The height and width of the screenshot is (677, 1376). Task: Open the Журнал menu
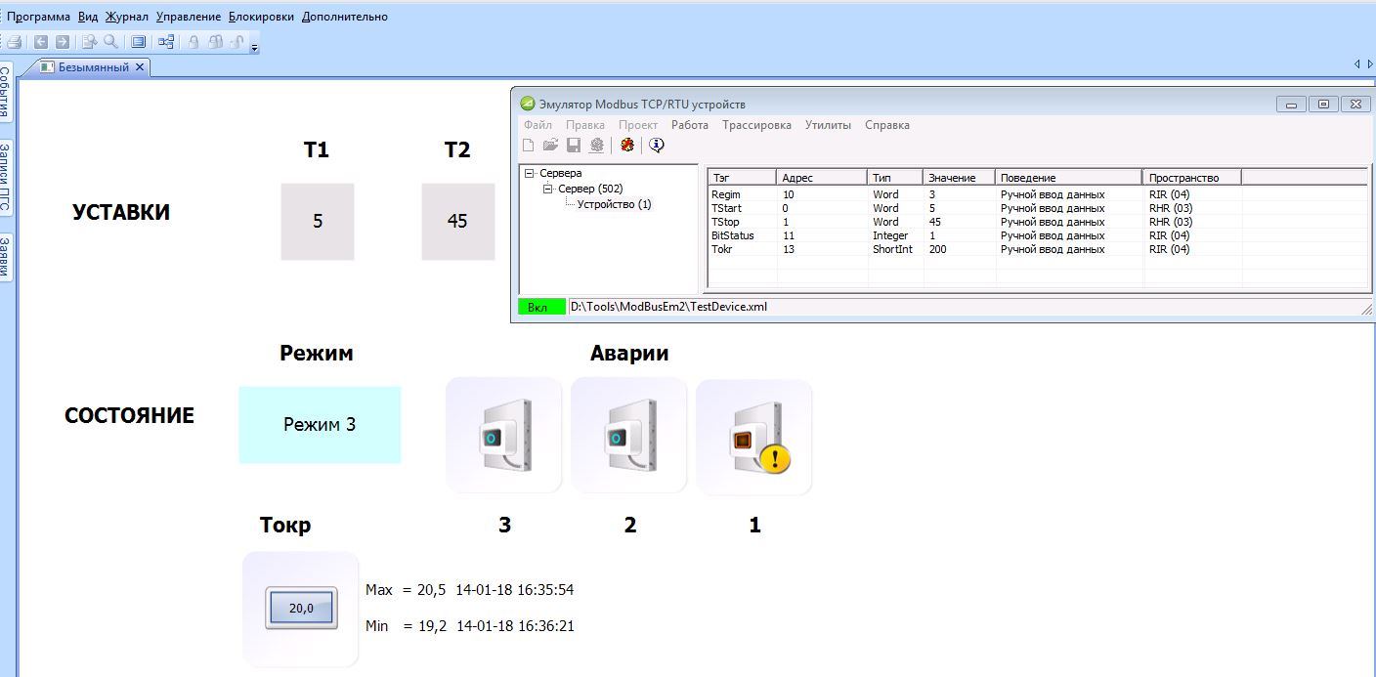coord(126,17)
